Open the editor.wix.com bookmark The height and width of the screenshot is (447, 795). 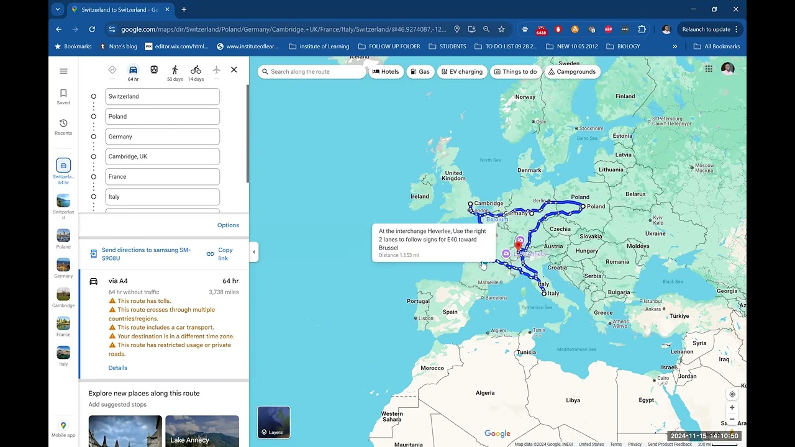[177, 47]
